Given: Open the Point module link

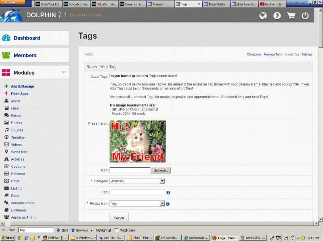Looking at the screenshot, I should [x=15, y=181].
